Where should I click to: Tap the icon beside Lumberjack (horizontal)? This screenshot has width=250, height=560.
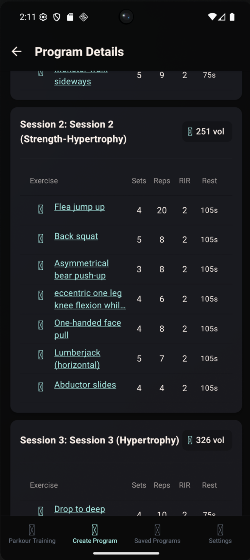tap(41, 355)
